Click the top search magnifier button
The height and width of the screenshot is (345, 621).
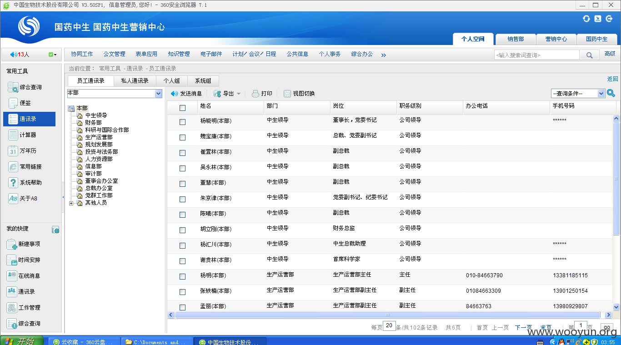pyautogui.click(x=589, y=55)
